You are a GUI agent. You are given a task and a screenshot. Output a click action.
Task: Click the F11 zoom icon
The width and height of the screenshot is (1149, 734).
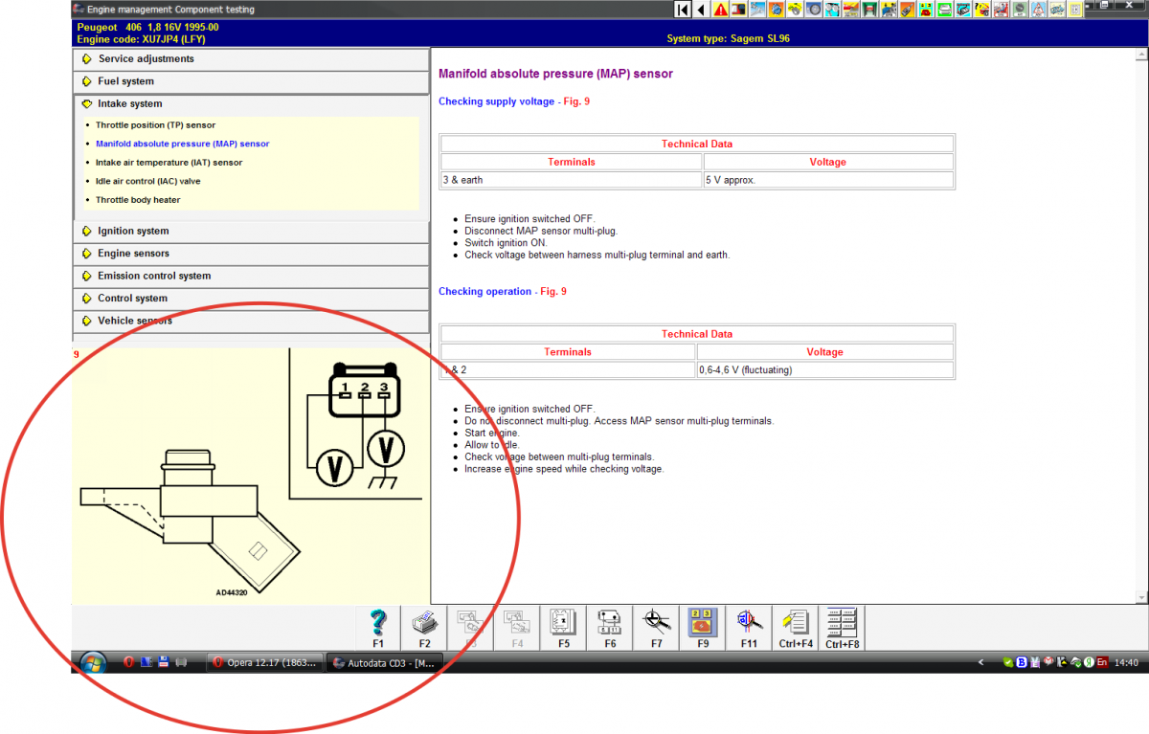click(x=748, y=623)
